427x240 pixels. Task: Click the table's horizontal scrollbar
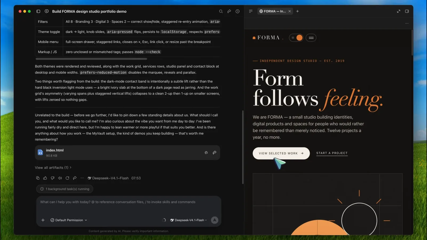click(x=91, y=59)
